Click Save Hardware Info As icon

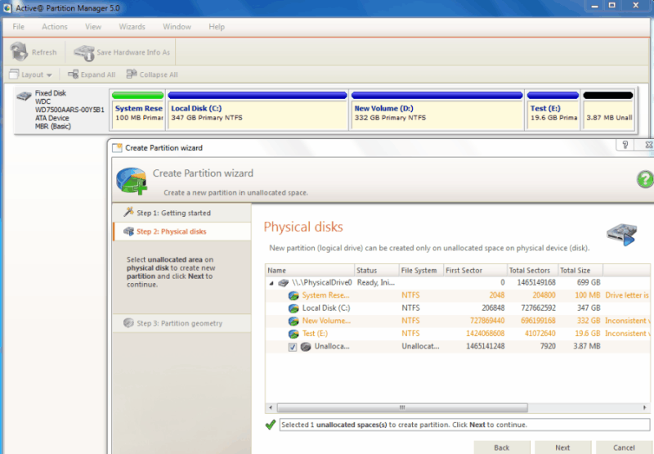click(x=84, y=52)
